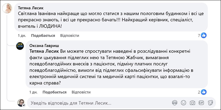Screen dimensions: 221x110
Task: Reply to Оксана Гавриш via Відповісти
Action: click(81, 92)
